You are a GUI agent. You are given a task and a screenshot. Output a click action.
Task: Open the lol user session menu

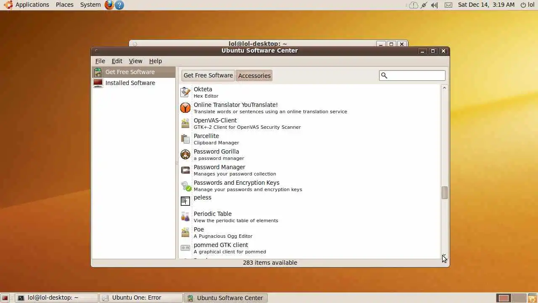coord(528,5)
